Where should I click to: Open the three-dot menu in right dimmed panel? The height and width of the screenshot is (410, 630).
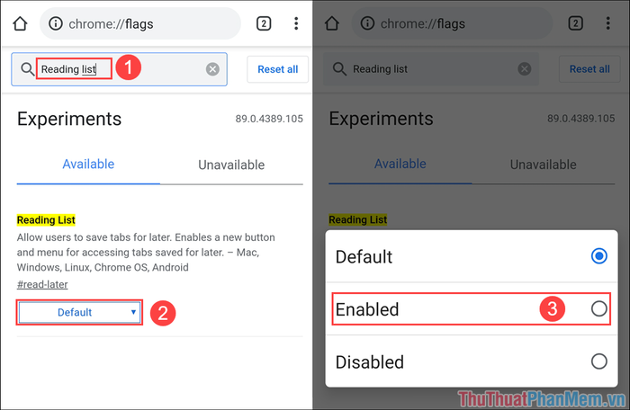607,23
